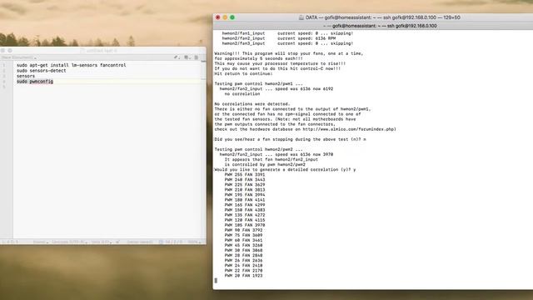The width and height of the screenshot is (533, 300).
Task: Minimize the Terminal window with the yellow button
Action: (225, 17)
